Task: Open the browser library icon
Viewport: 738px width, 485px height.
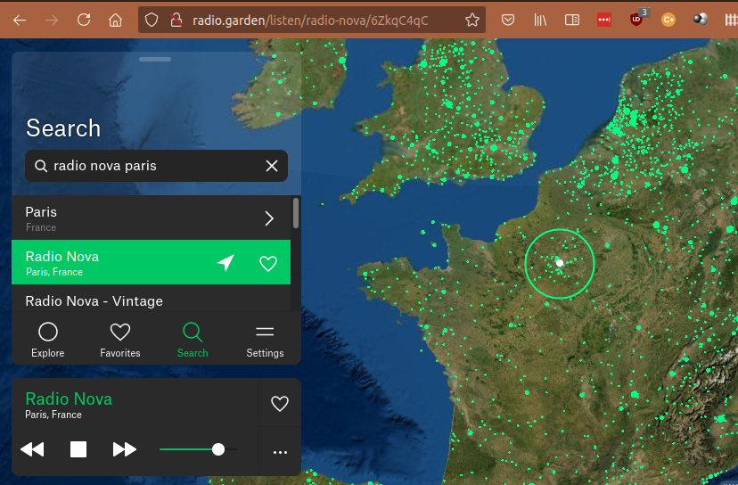Action: tap(540, 20)
